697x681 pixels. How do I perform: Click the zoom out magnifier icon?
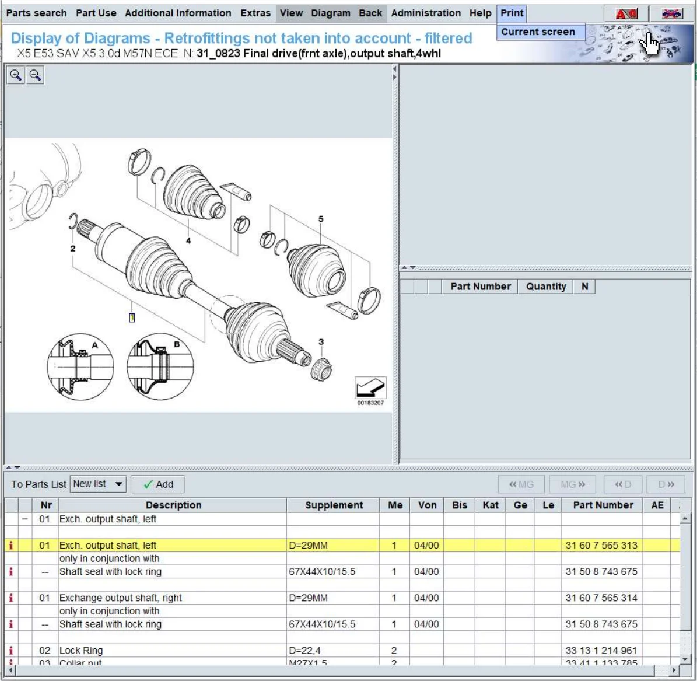pos(35,75)
